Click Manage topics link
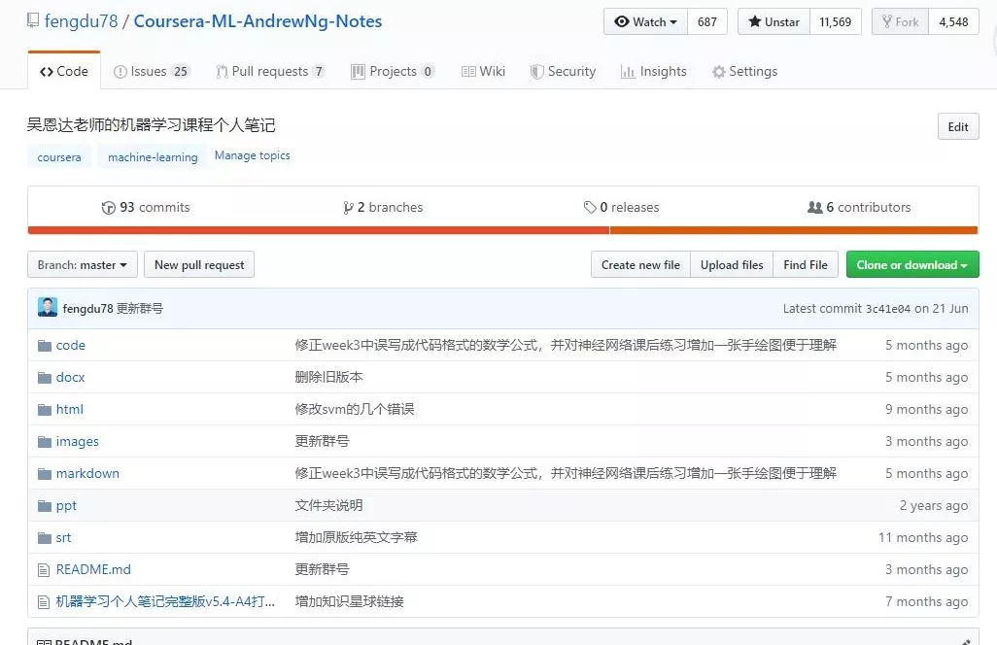997x645 pixels. click(x=252, y=155)
